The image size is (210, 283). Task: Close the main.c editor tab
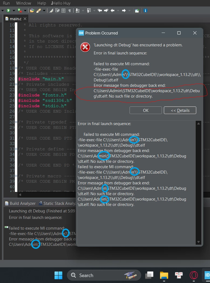pyautogui.click(x=25, y=19)
